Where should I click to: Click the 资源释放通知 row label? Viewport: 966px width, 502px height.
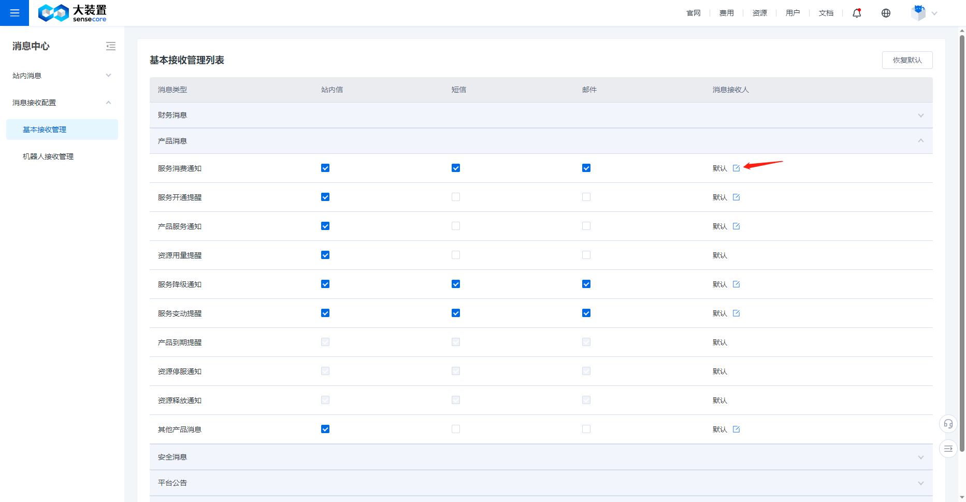click(180, 400)
